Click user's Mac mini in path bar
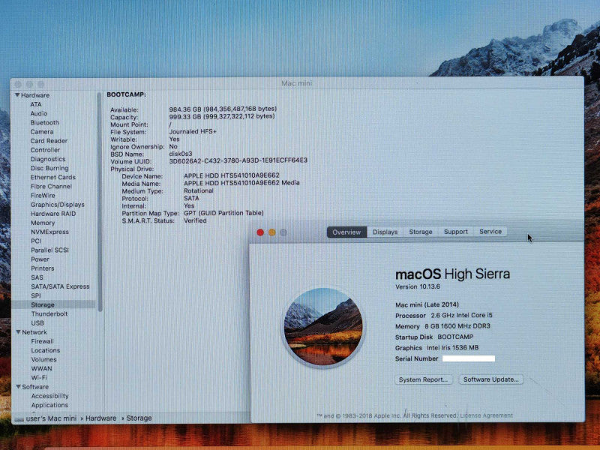The width and height of the screenshot is (600, 450). click(x=51, y=418)
